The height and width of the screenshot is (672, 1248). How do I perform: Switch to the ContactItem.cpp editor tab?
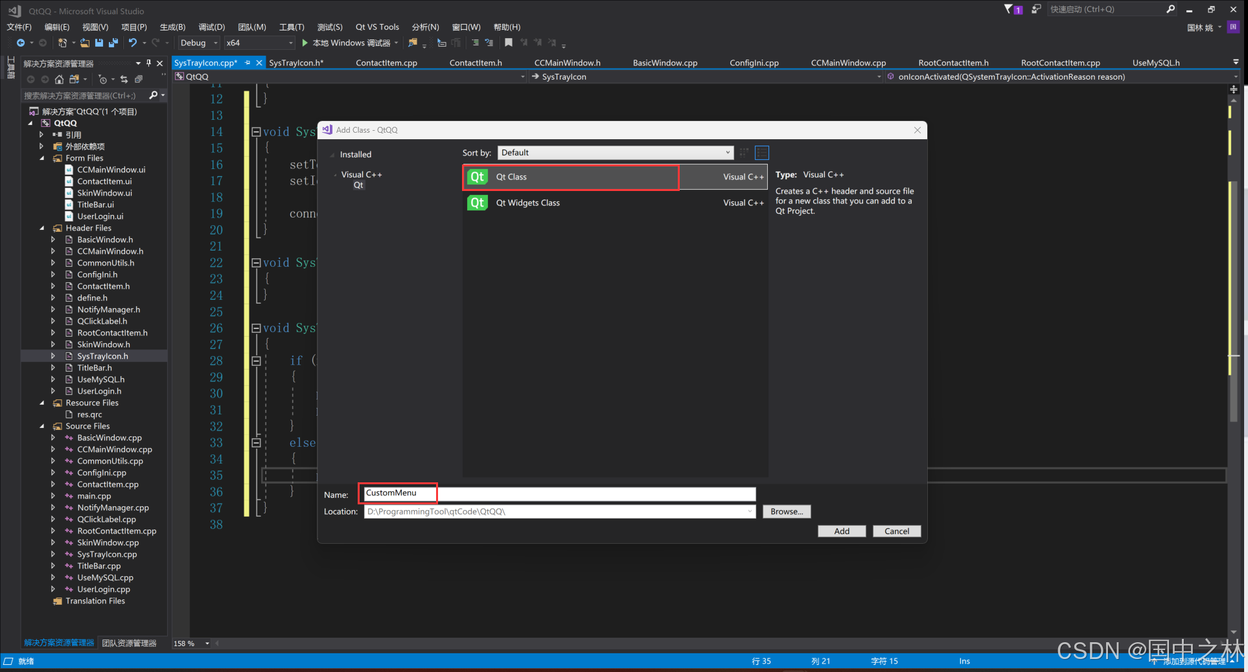point(386,63)
